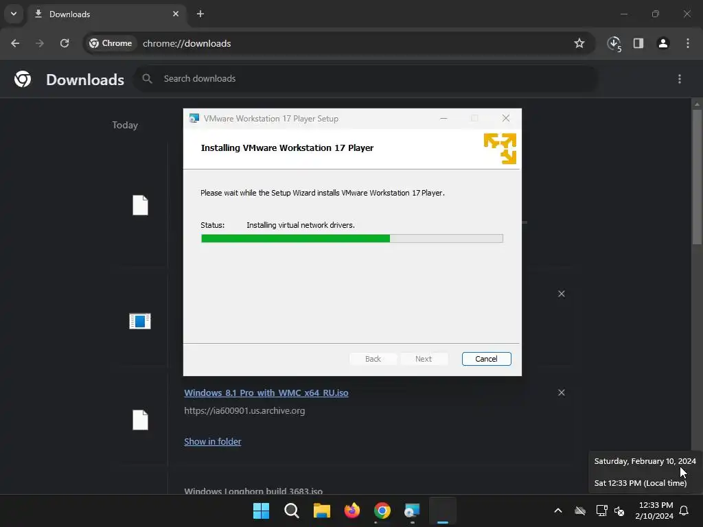Open the Windows Start menu
Screen dimensions: 703x527
point(262,511)
